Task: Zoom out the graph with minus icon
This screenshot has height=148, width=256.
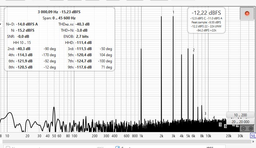Action: (x=243, y=129)
